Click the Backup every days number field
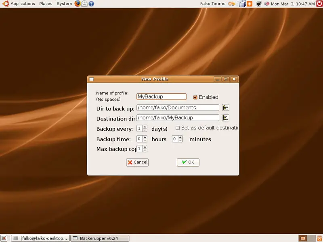 click(140, 128)
